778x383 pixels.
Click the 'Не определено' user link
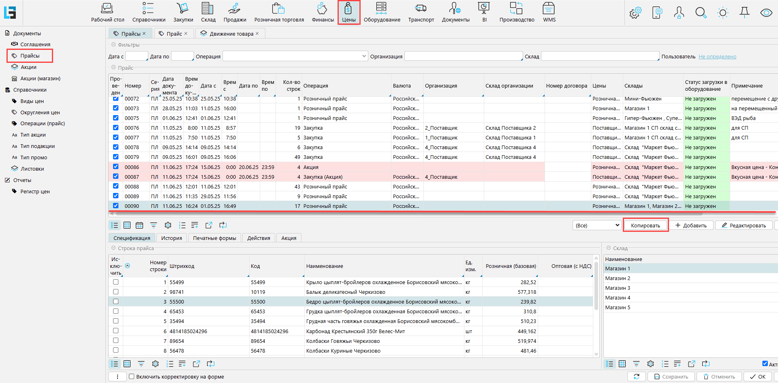(717, 57)
